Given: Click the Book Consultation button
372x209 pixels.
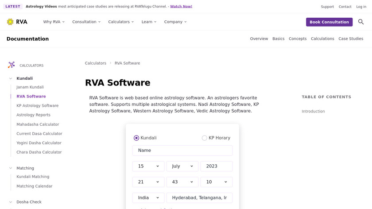Looking at the screenshot, I should point(329,22).
